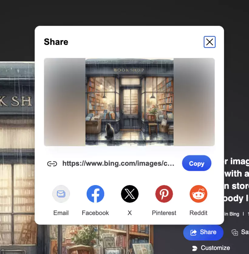
Task: Click the 'in Bing' text label
Action: click(231, 214)
